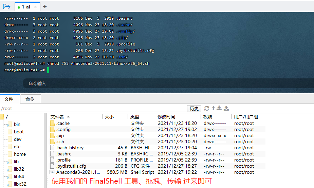Switch to the 文件 tab
Screen dimensions: 314x188
(9, 99)
